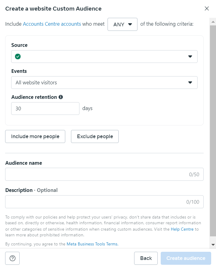
Task: Expand the Source dropdown arrow
Action: coord(190,57)
